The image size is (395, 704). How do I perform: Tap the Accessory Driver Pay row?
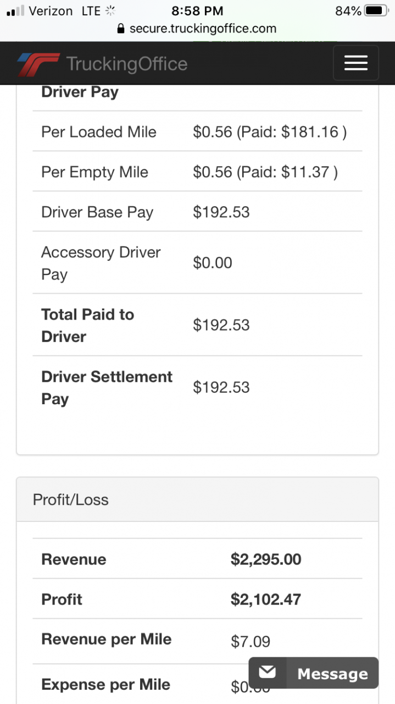pyautogui.click(x=197, y=263)
